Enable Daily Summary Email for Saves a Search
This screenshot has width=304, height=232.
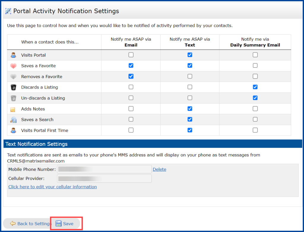coord(255,119)
